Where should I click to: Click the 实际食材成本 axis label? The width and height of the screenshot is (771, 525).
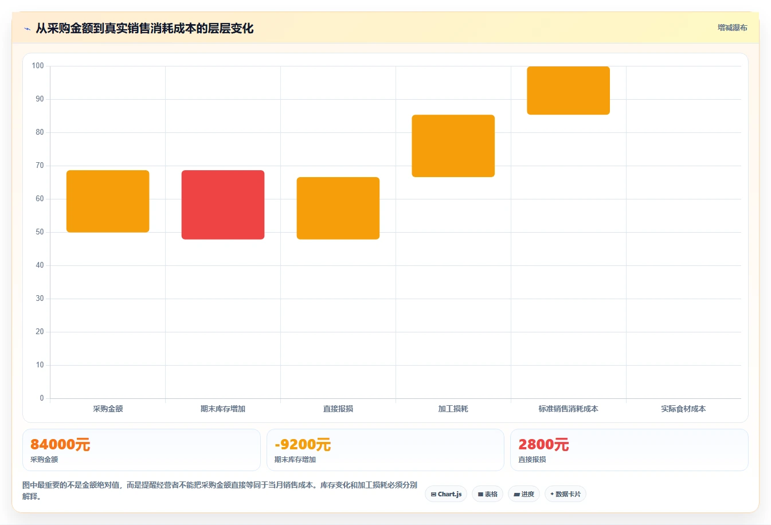click(683, 409)
